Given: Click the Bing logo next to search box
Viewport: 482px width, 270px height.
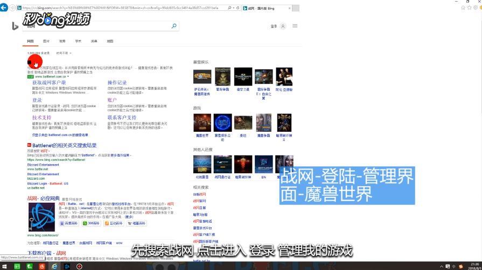Looking at the screenshot, I should [15, 26].
